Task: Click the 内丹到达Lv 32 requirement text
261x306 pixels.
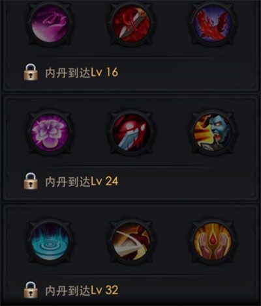Action: click(82, 290)
